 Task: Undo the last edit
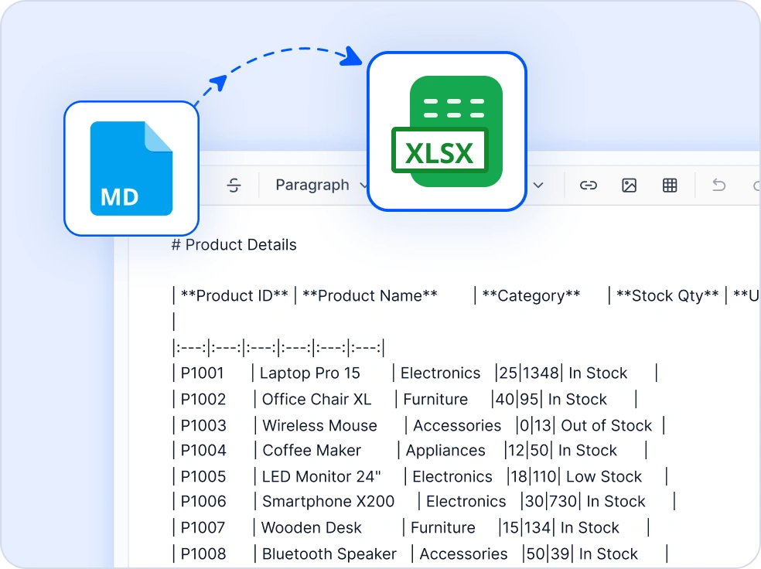click(718, 185)
